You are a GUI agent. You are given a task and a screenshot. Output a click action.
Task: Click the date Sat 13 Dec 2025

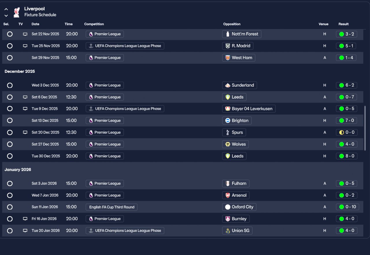45,121
